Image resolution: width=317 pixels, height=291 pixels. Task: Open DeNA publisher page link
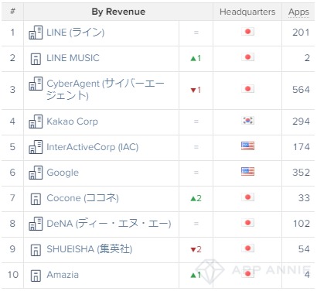(109, 224)
